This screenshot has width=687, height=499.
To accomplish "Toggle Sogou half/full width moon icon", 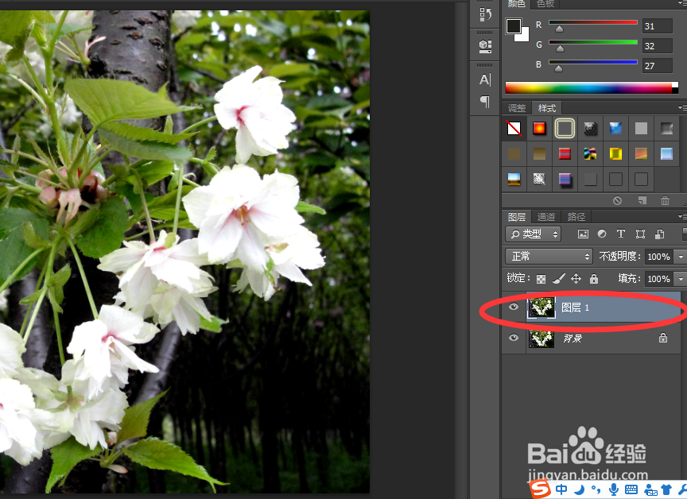I will pos(580,489).
